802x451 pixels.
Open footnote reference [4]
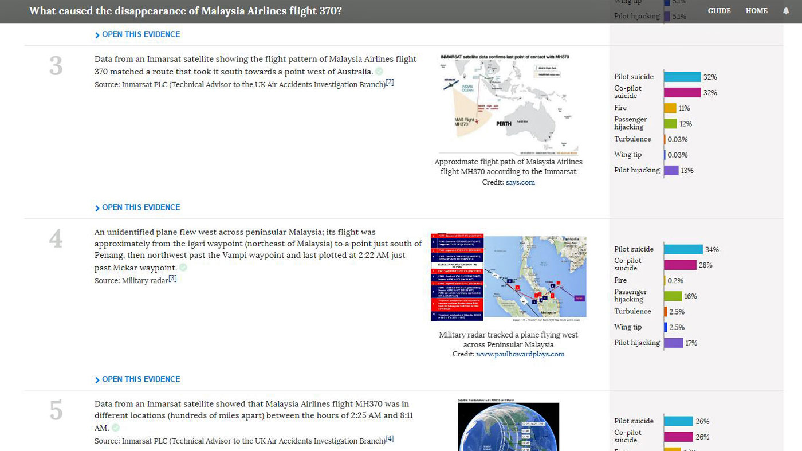pos(390,439)
